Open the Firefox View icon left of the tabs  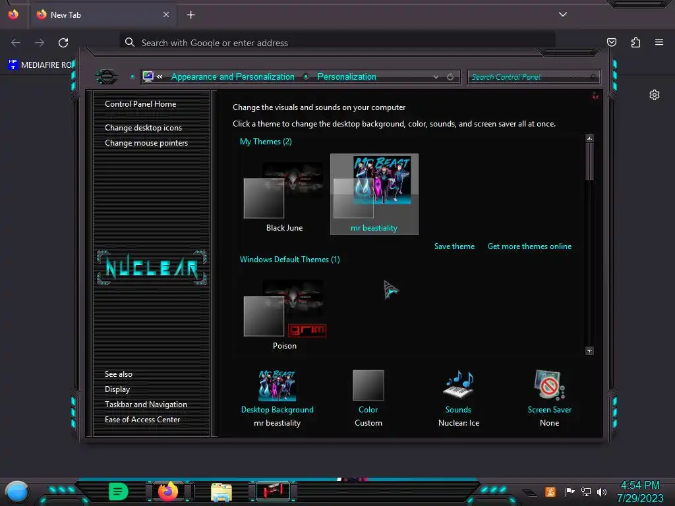pyautogui.click(x=13, y=14)
